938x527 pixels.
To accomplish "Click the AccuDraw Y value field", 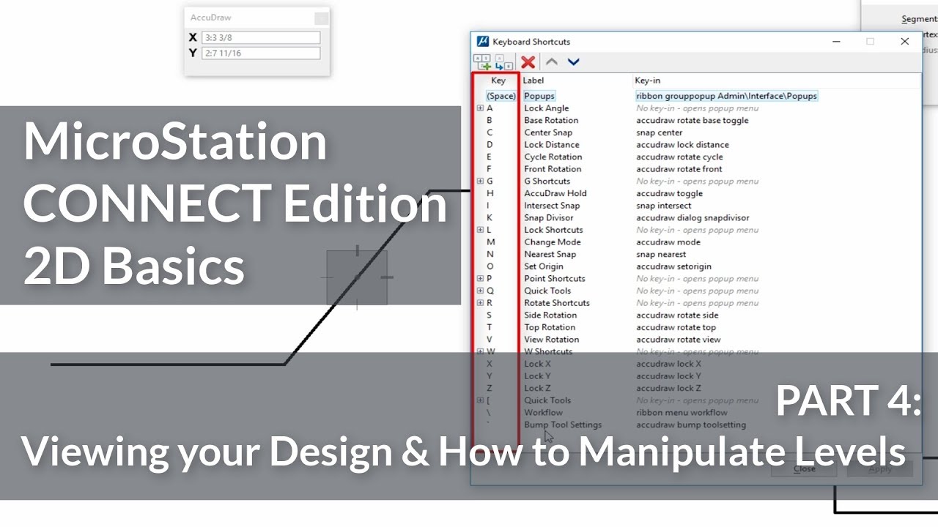I will [261, 53].
